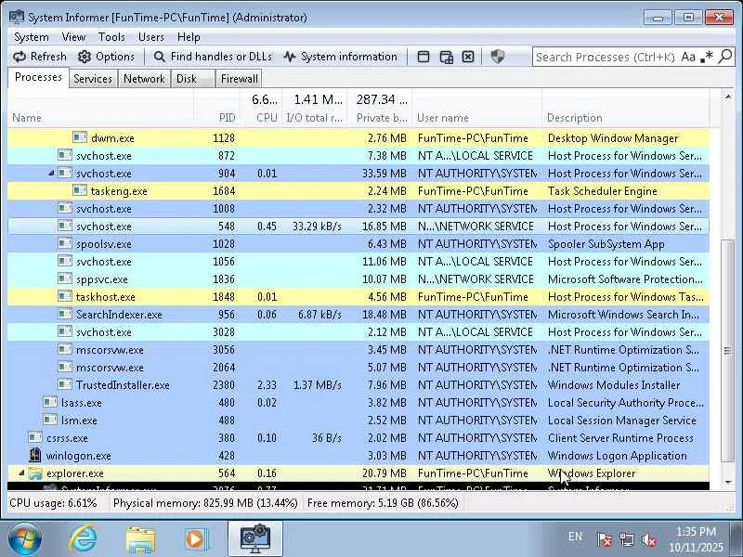Open the View menu
The width and height of the screenshot is (743, 557).
[73, 37]
